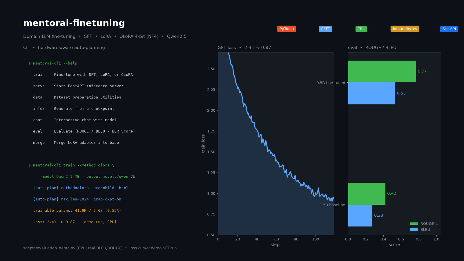Click the 'CLI • hardware-aware auto-planning' line
Viewport: 464px width, 261px height.
pos(64,48)
